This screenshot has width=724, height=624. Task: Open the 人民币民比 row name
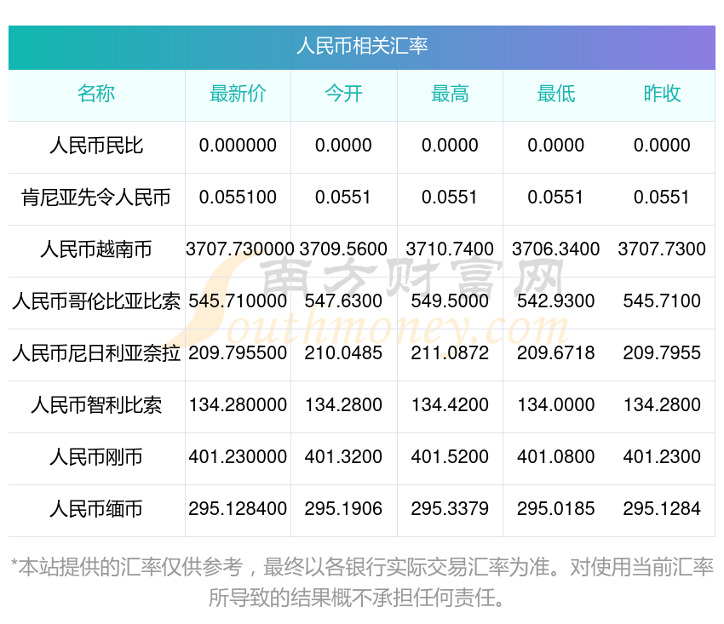(96, 146)
